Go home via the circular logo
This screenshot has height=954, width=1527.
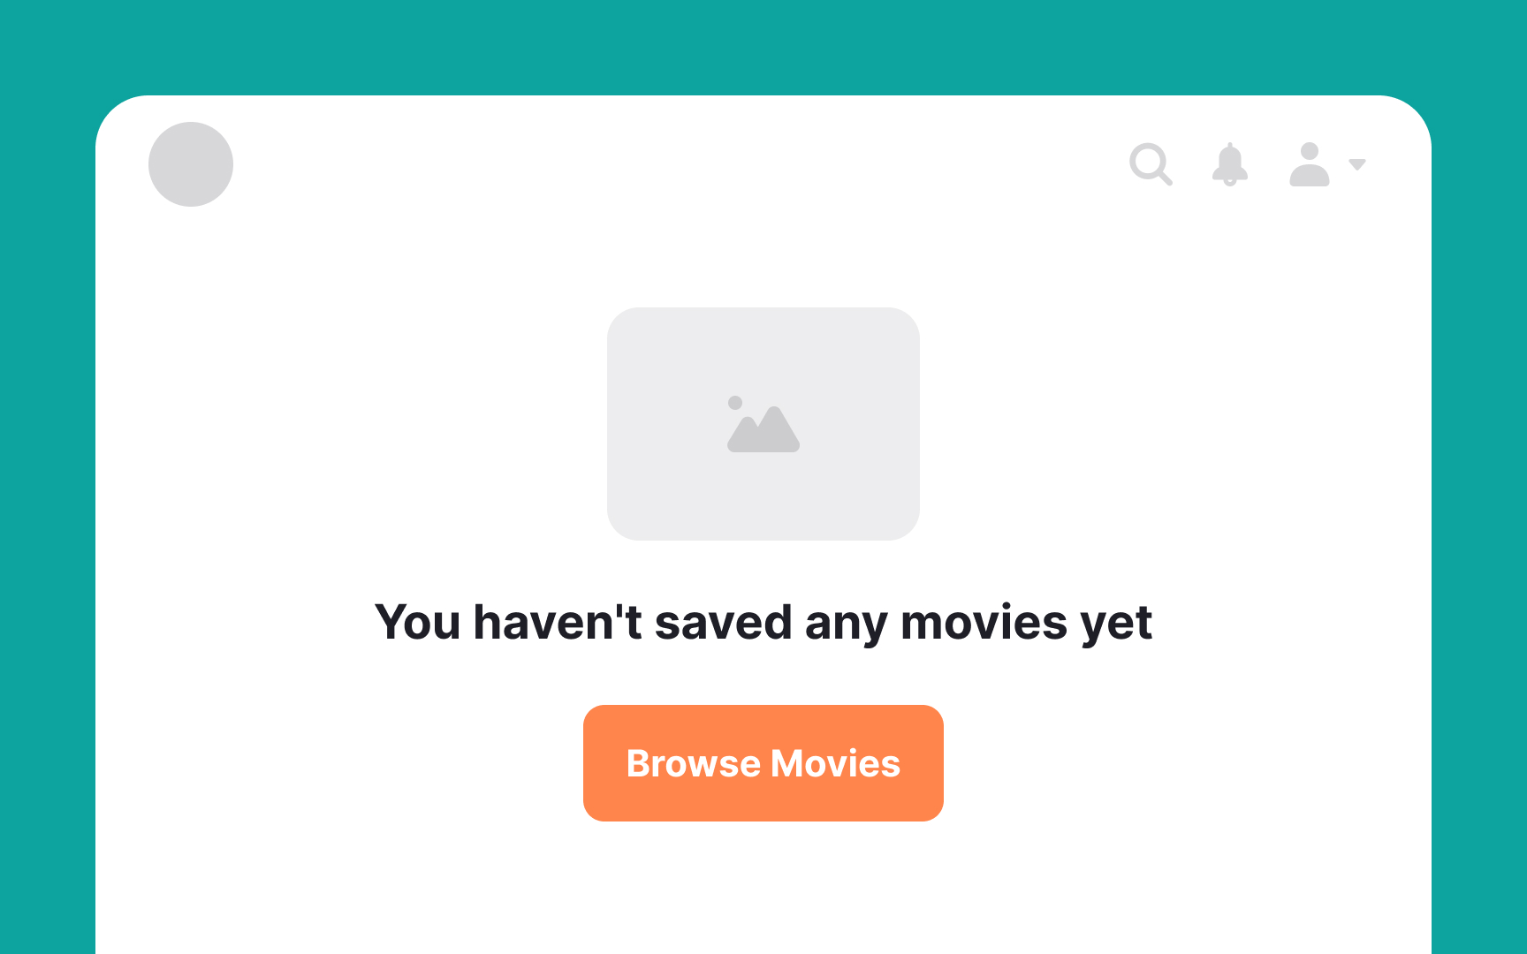coord(191,164)
